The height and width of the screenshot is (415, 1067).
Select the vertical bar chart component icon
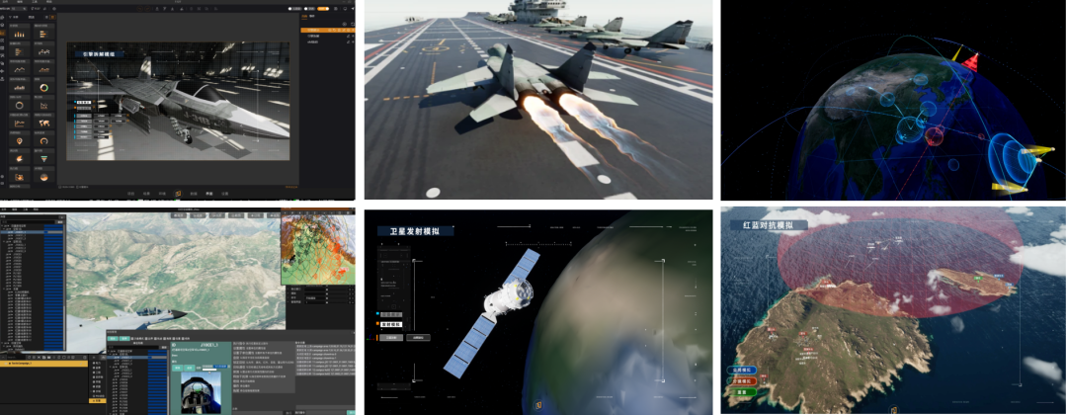[20, 34]
